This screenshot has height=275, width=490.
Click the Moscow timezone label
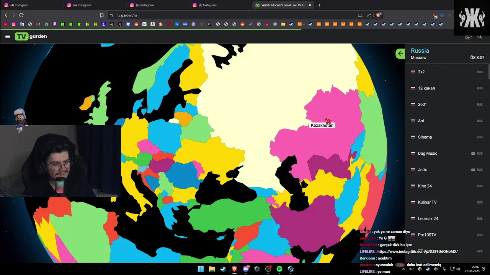coord(418,58)
